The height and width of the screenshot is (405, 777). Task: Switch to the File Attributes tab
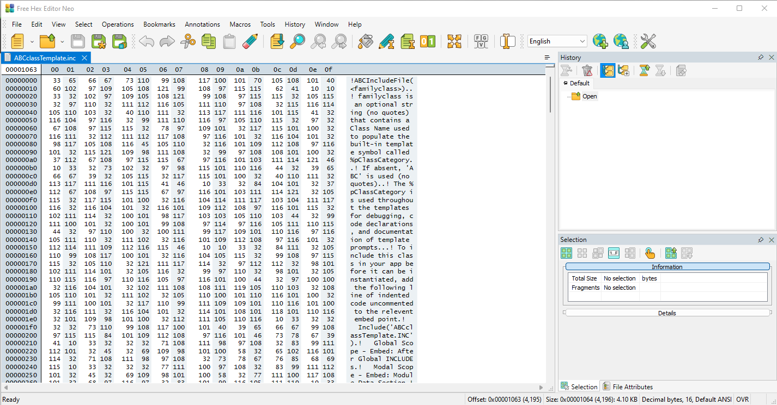click(628, 387)
